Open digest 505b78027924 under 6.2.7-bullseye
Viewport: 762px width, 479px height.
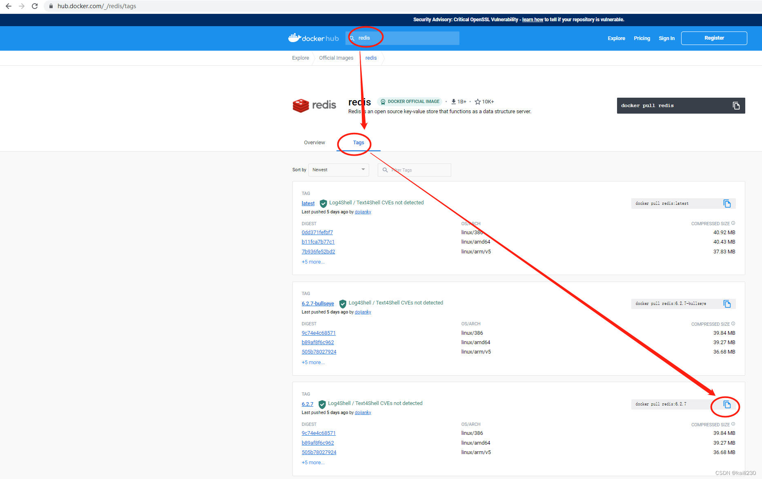pyautogui.click(x=319, y=352)
